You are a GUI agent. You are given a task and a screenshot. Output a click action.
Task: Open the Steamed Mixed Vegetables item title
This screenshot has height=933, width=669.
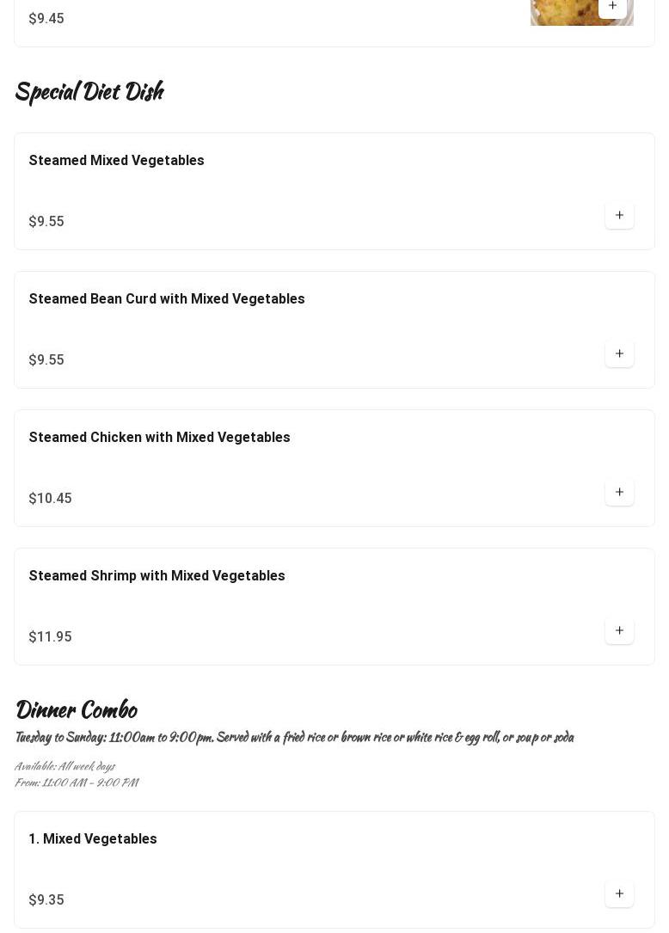click(x=116, y=161)
